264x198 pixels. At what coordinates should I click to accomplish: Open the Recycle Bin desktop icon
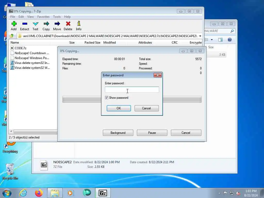pos(10,171)
